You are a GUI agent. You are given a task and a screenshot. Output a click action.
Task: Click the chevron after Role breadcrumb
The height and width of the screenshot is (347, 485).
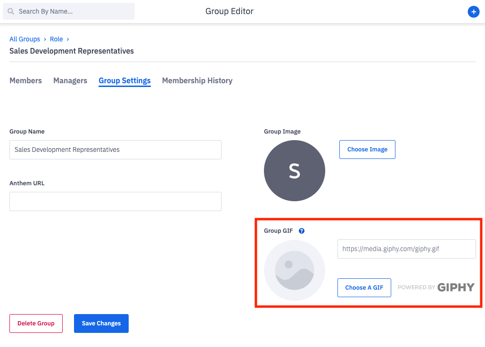(68, 39)
